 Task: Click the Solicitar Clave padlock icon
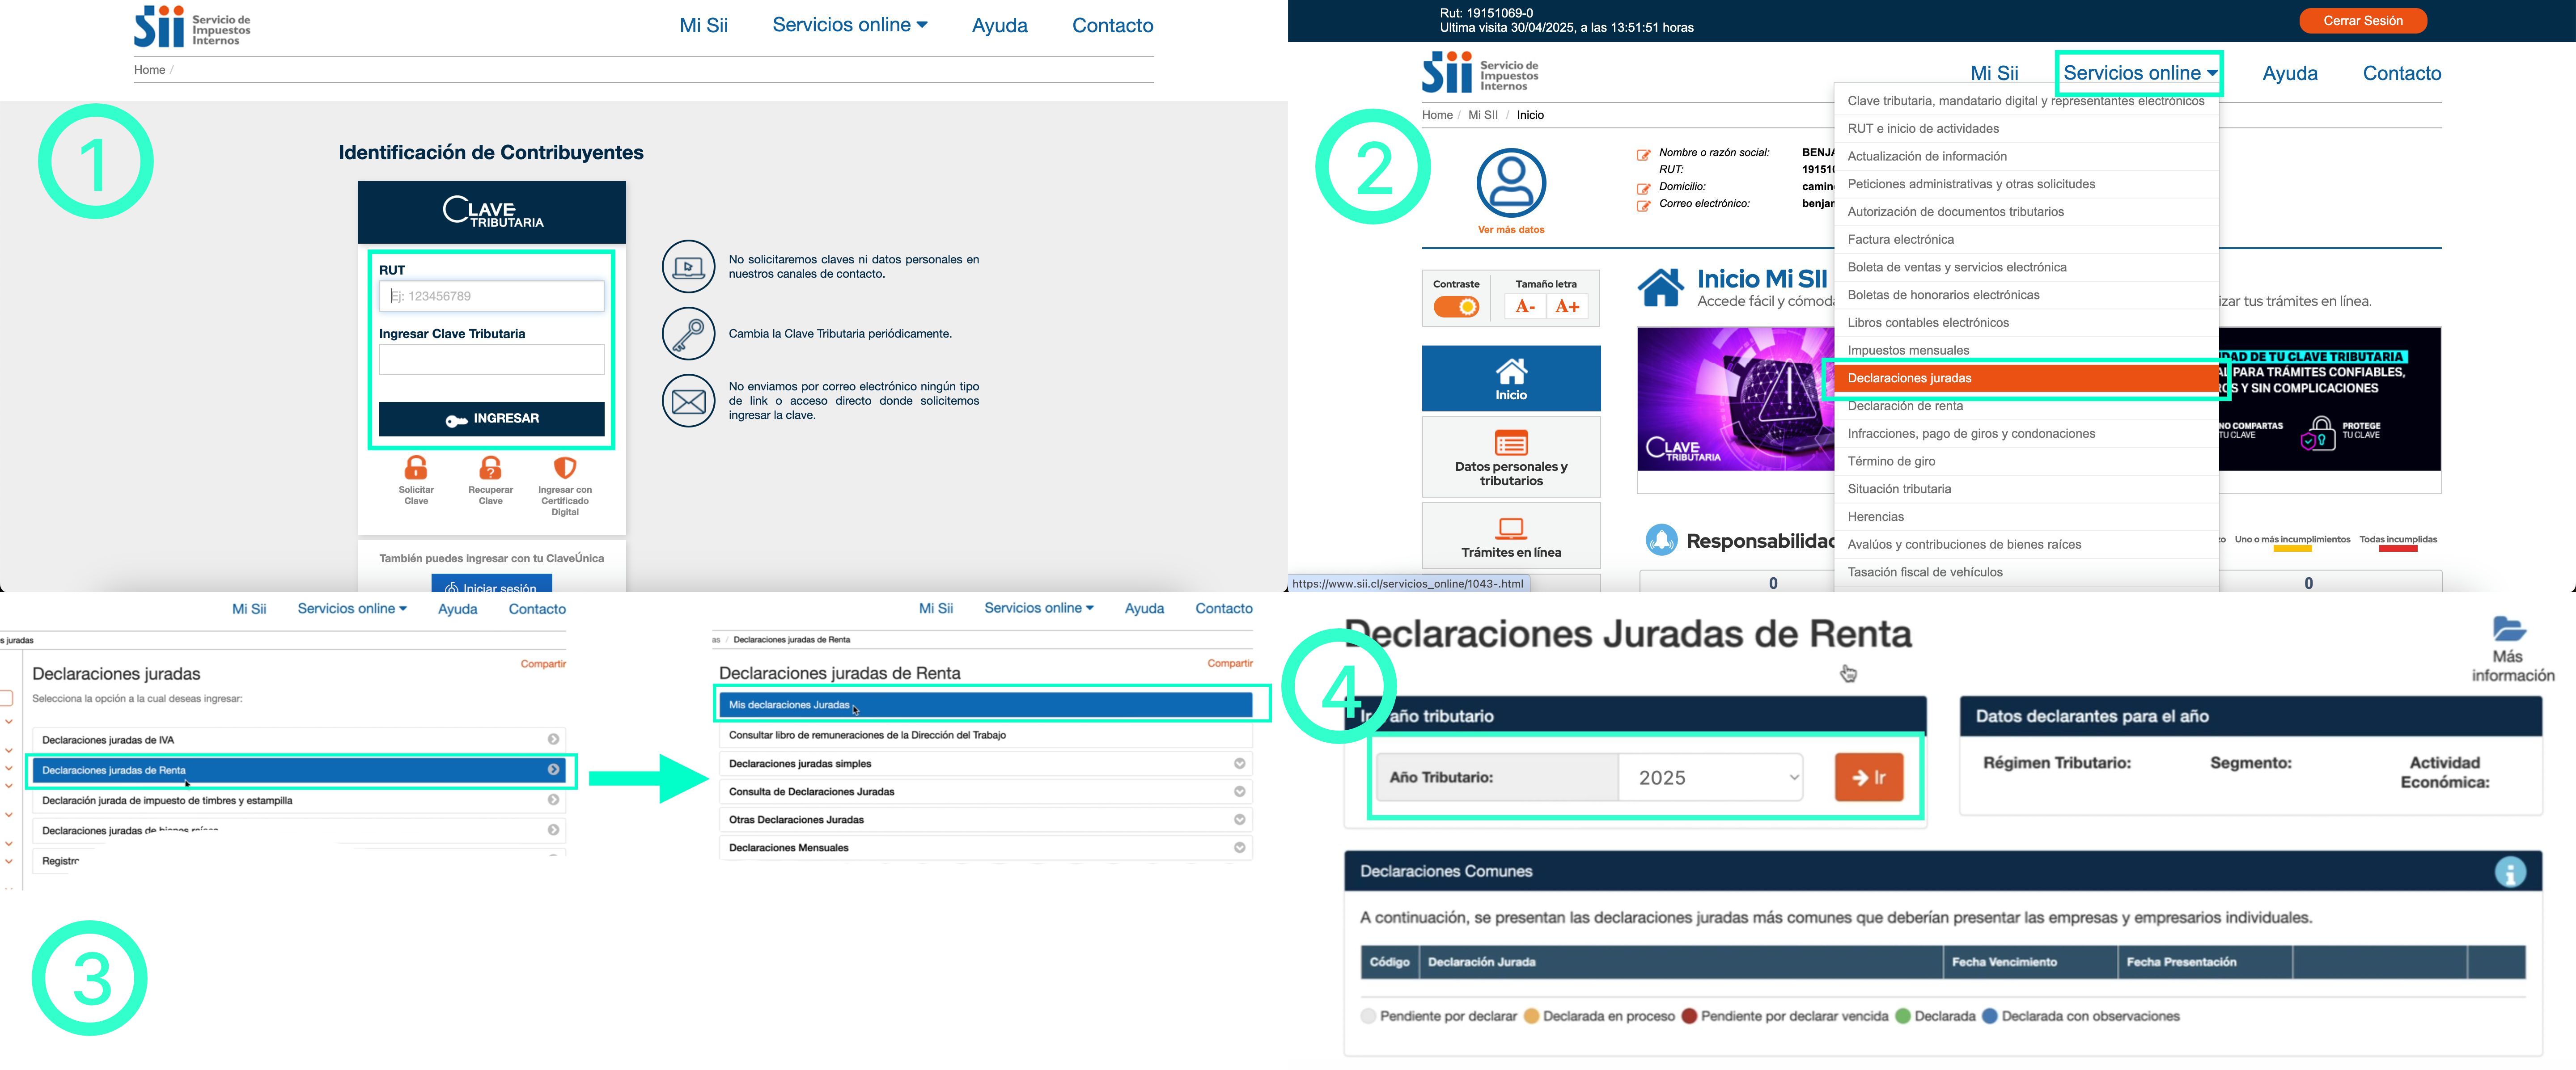416,468
